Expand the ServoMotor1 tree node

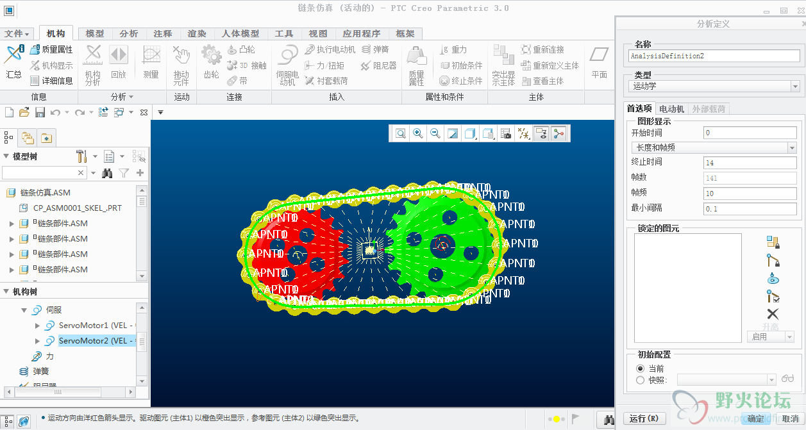(x=37, y=326)
